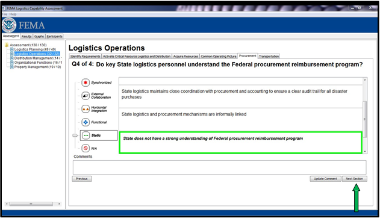Screen dimensions: 380x218
Task: Select Organizational Functions in the tree
Action: tap(38, 63)
